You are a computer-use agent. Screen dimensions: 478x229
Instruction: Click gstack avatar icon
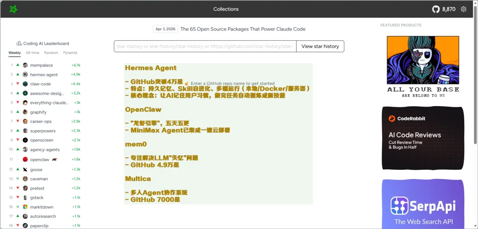(x=25, y=198)
